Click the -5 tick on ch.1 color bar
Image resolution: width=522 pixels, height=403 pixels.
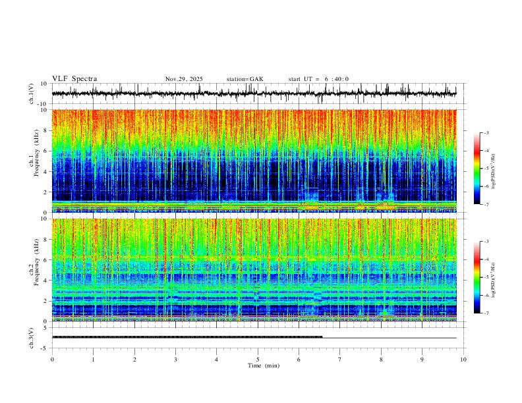pos(486,169)
